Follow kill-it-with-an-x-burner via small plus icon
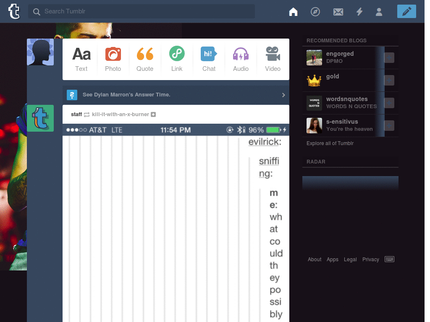The width and height of the screenshot is (430, 322). coord(153,114)
